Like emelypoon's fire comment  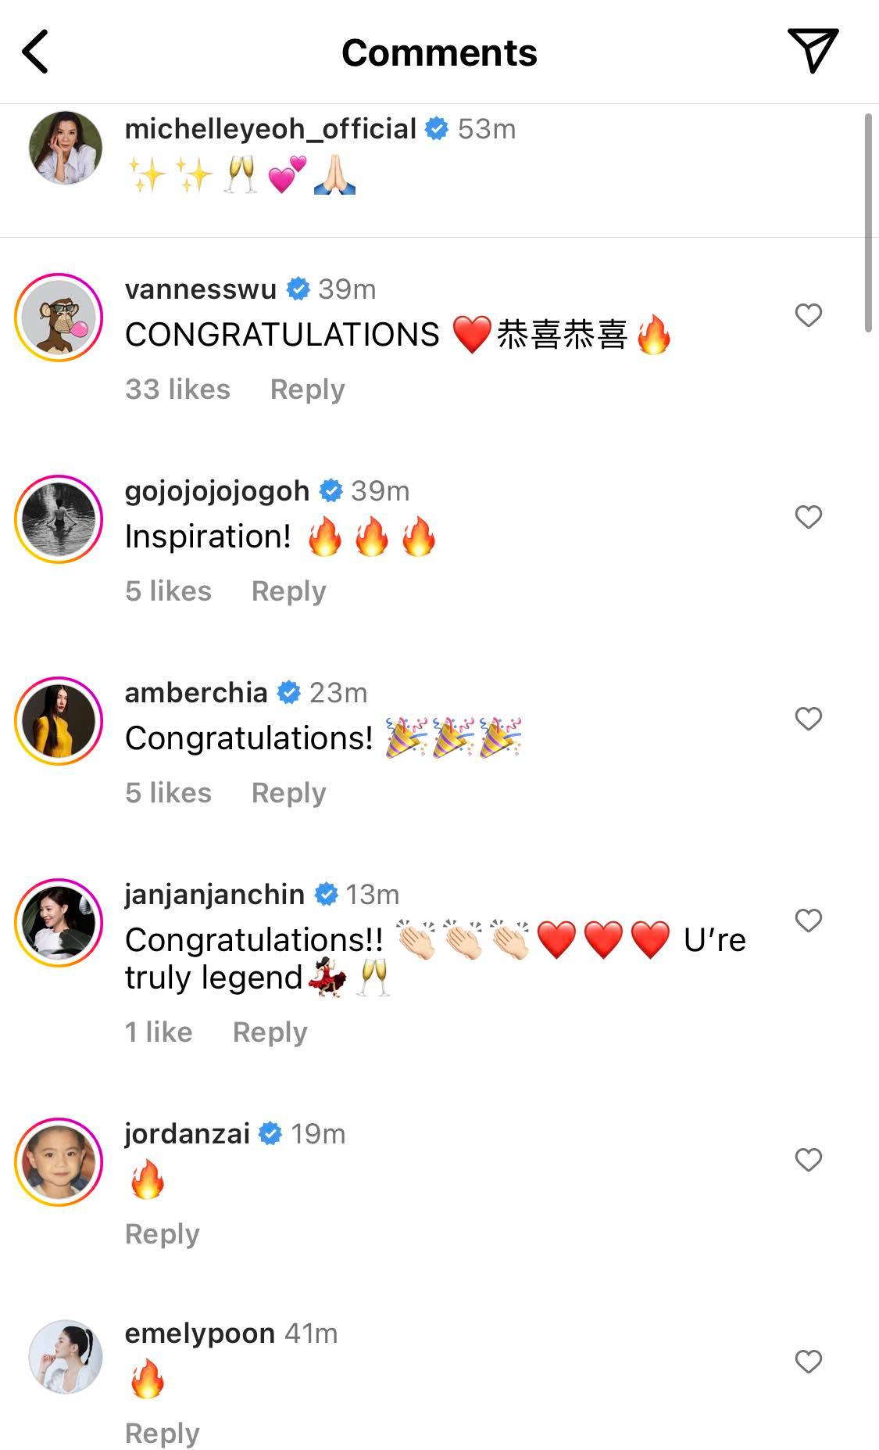coord(808,1362)
